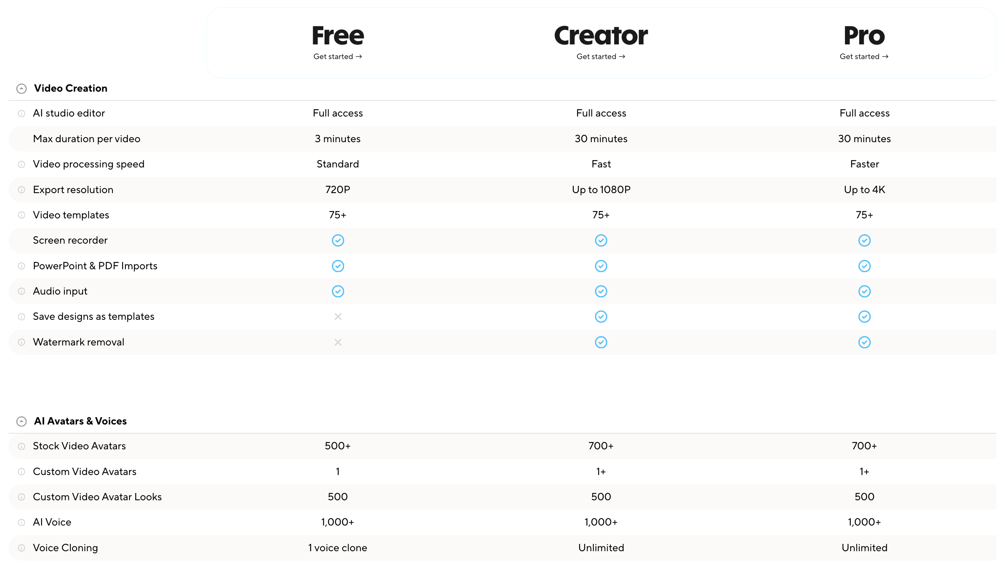Open info tooltip for Video processing speed

pyautogui.click(x=22, y=165)
